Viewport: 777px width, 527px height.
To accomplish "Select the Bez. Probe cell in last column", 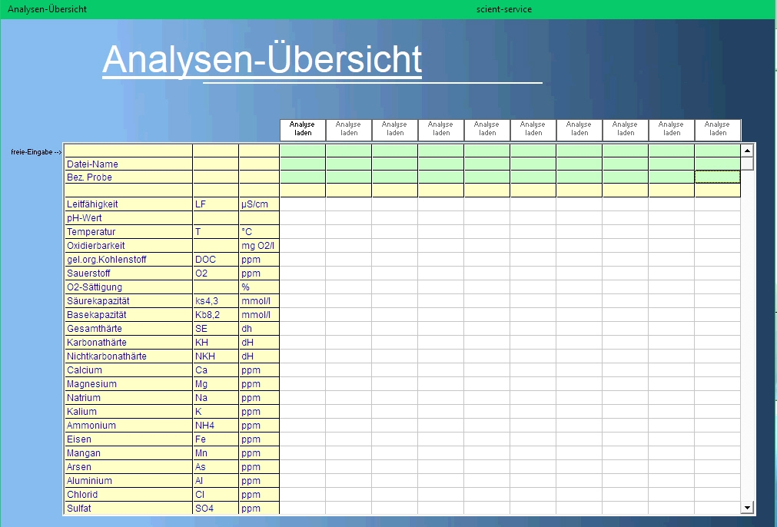I will [718, 177].
